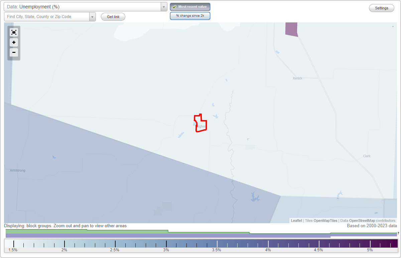Zoom in with the plus button

coord(14,42)
